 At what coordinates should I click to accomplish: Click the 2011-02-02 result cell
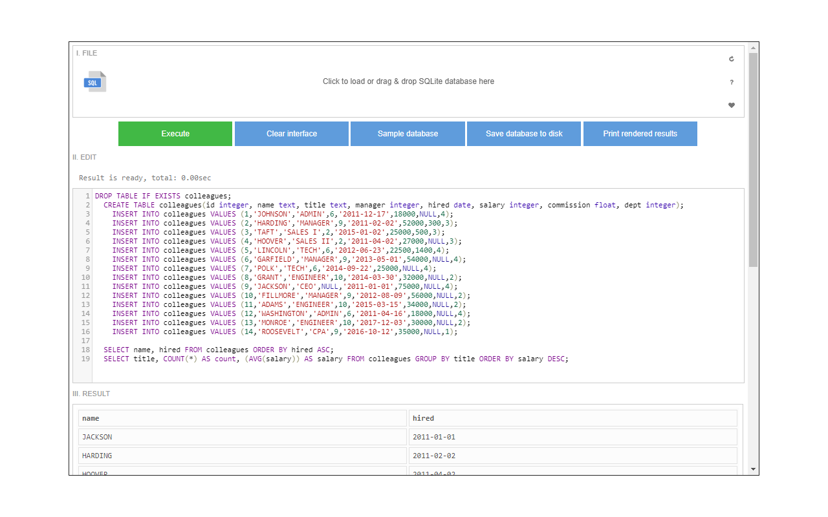[573, 456]
